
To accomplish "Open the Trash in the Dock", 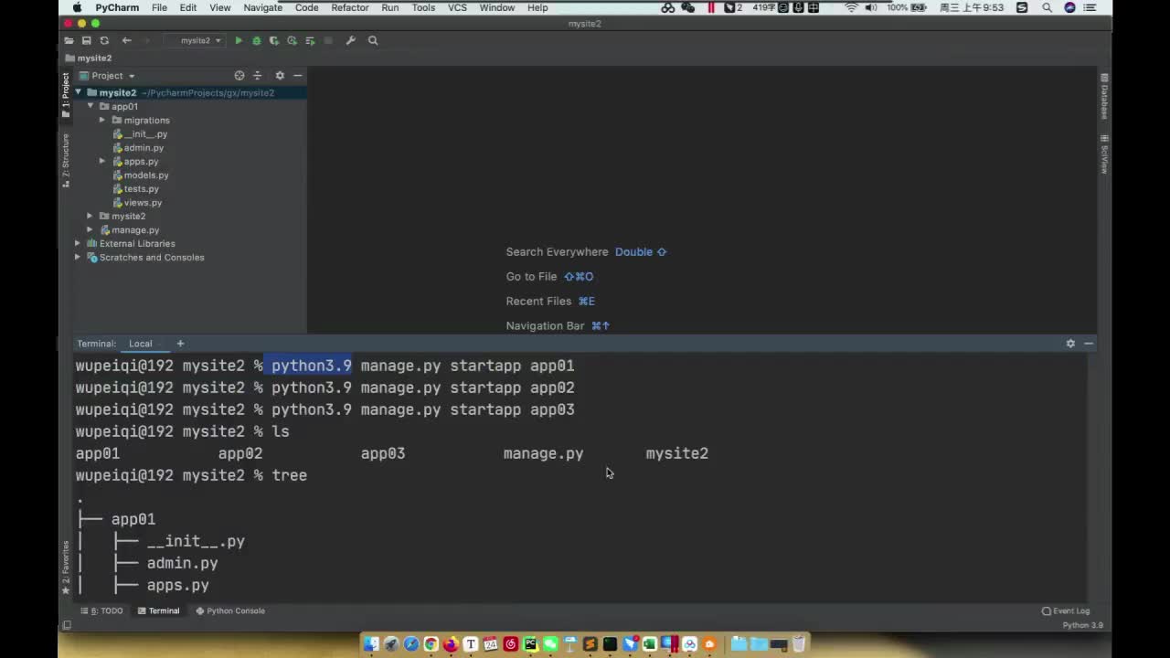I will coord(799,644).
